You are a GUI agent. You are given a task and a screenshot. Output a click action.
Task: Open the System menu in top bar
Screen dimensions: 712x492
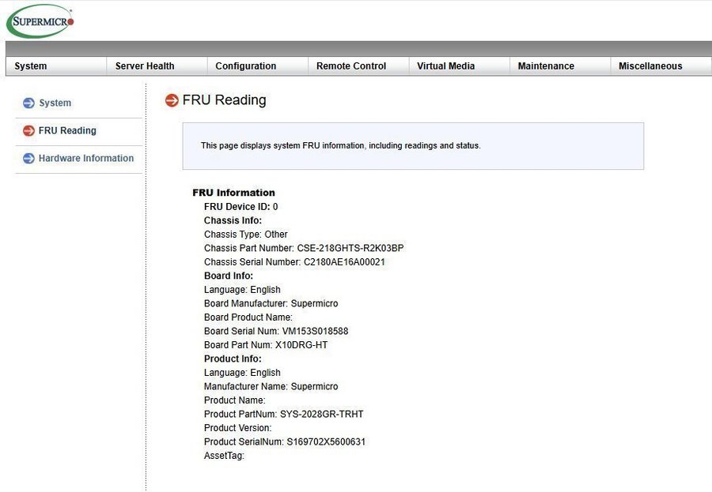tap(31, 66)
